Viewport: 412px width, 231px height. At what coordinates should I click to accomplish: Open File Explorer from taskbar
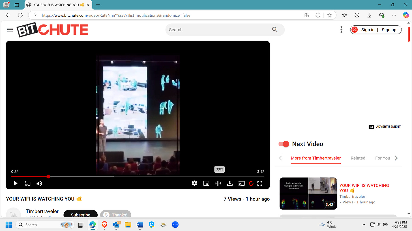(128, 225)
